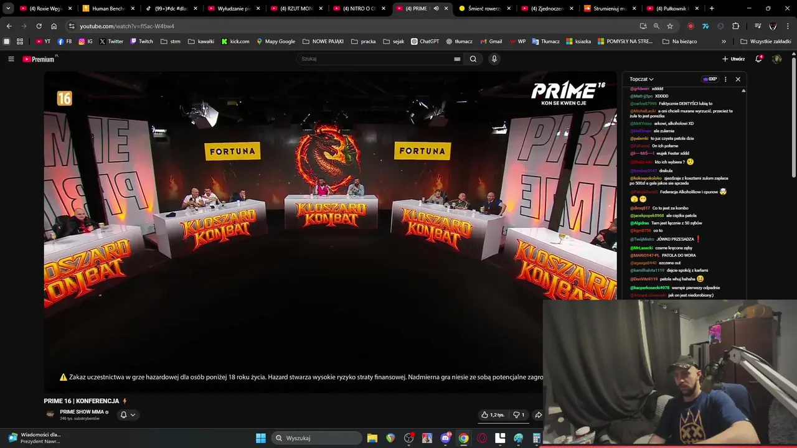Image resolution: width=797 pixels, height=448 pixels.
Task: Open the Gmail bookmark
Action: 491,42
